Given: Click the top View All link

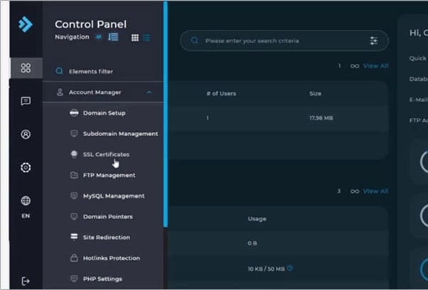Looking at the screenshot, I should [375, 66].
